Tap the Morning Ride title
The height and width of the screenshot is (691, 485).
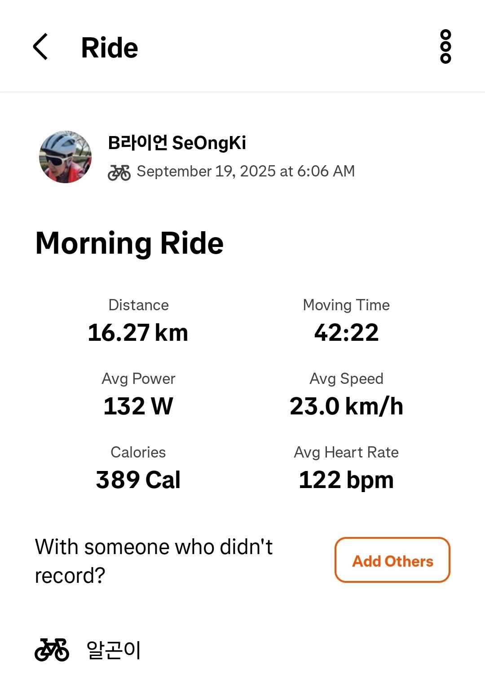129,243
